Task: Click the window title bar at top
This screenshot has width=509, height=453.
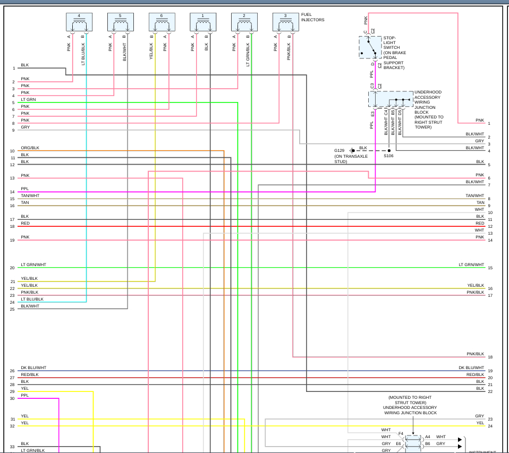Action: click(x=254, y=2)
